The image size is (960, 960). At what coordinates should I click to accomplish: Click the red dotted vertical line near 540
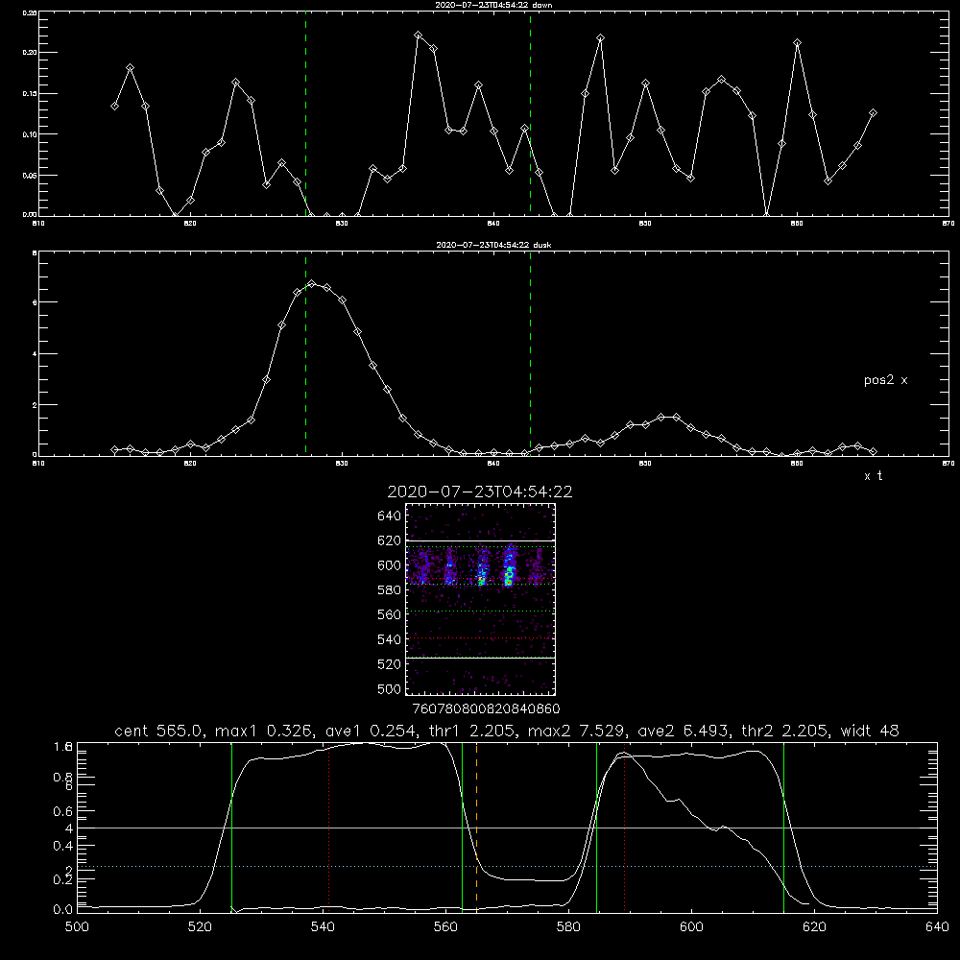(x=328, y=827)
